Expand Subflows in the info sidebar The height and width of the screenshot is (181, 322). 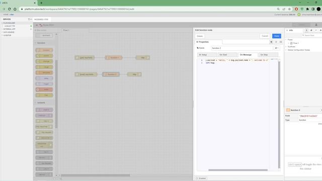click(286, 47)
